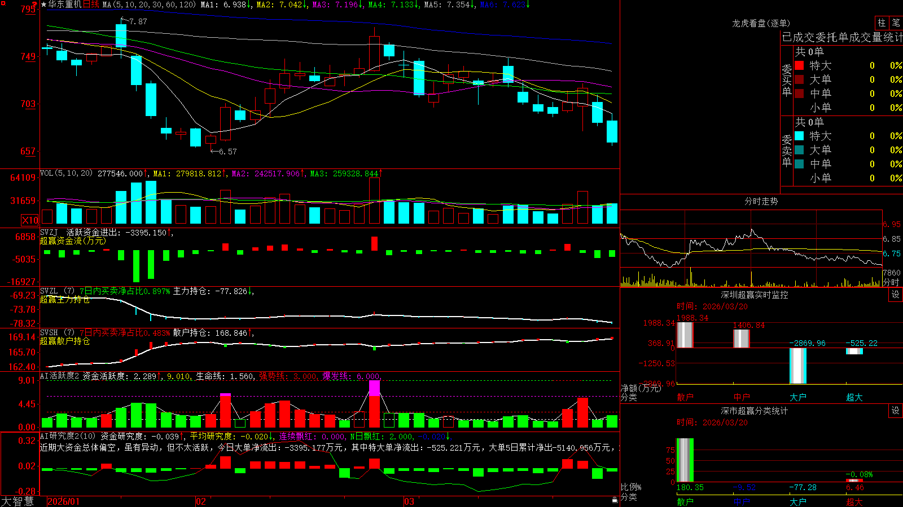903x507 pixels.
Task: Click the SVSH (7) indicator title
Action: click(58, 333)
